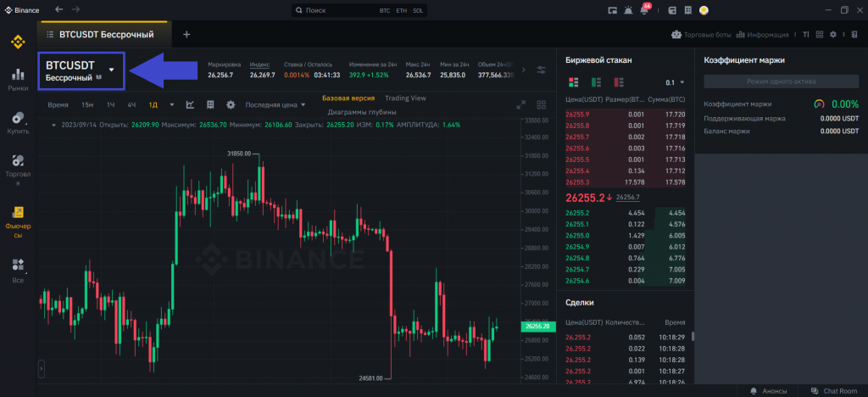The image size is (868, 397).
Task: Switch to Диаграммы глубины tab
Action: tap(361, 112)
